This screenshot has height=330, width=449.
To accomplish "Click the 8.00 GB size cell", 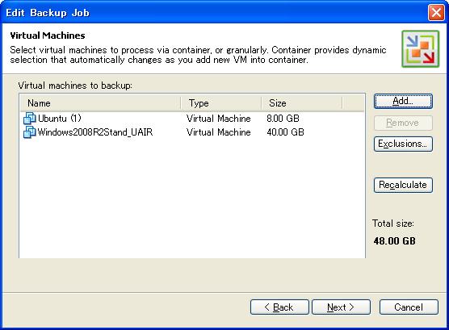I will 283,119.
